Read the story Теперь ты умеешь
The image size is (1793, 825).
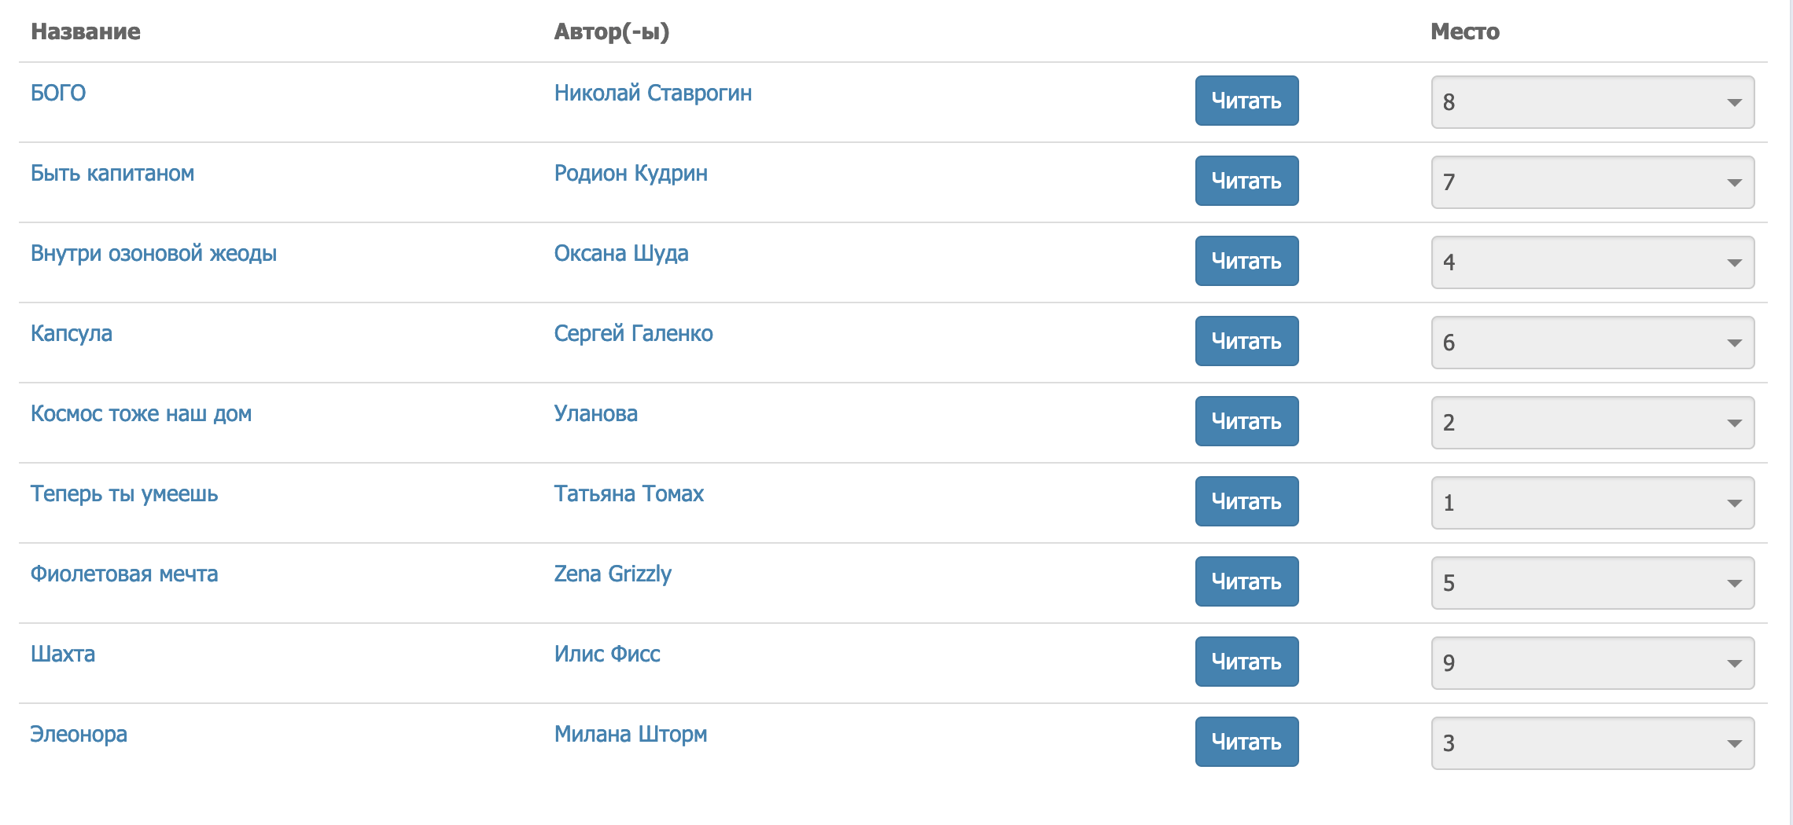[x=1246, y=501]
